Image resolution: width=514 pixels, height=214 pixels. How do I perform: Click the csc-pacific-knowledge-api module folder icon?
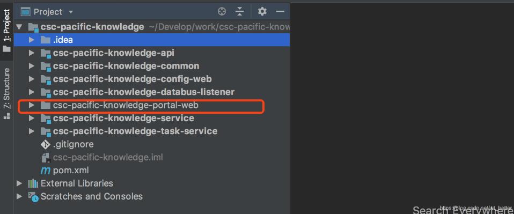point(45,53)
